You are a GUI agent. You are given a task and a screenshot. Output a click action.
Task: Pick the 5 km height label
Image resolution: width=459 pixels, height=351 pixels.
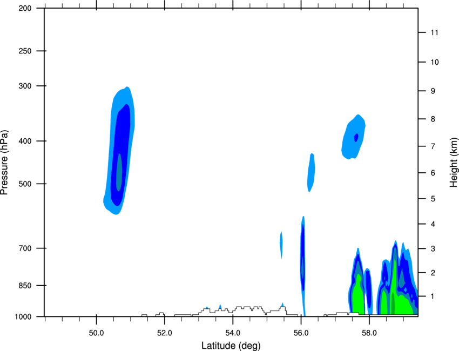(433, 199)
